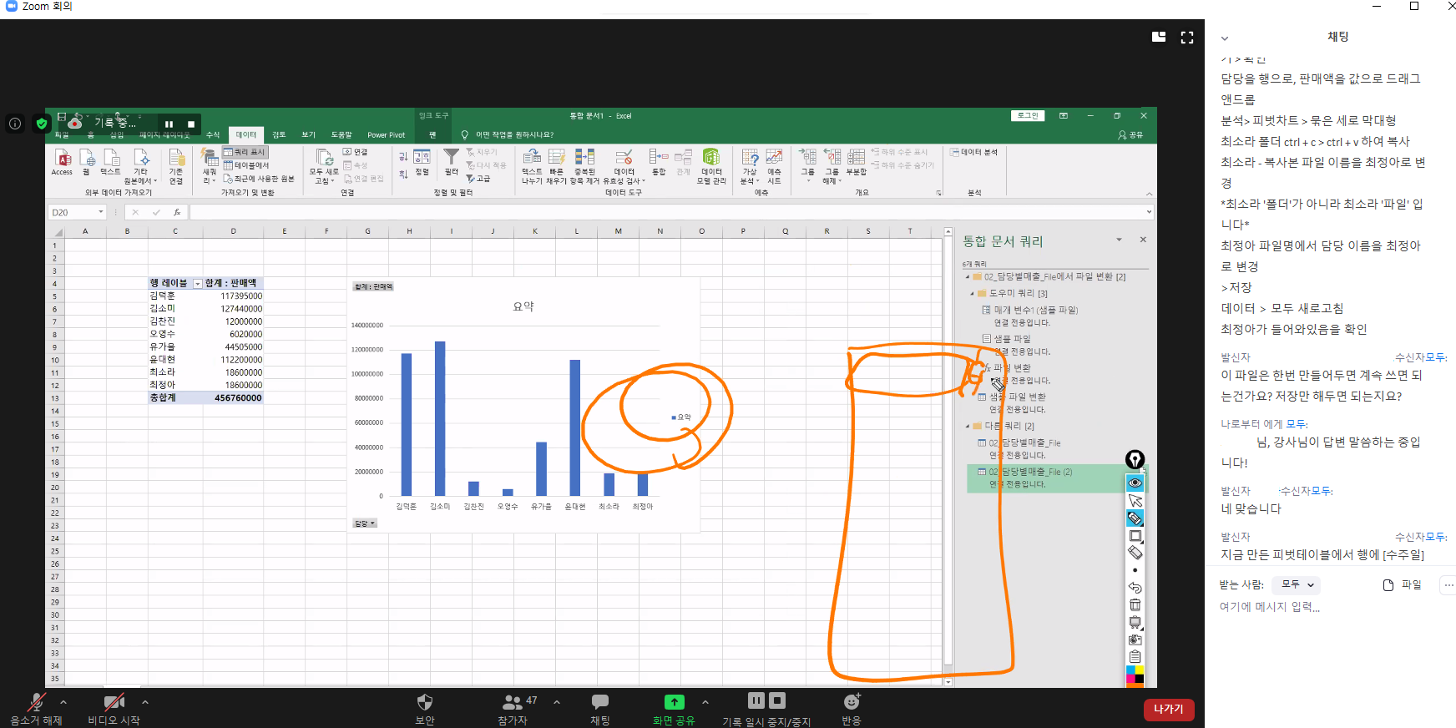
Task: Open the Security shield menu
Action: coord(424,703)
